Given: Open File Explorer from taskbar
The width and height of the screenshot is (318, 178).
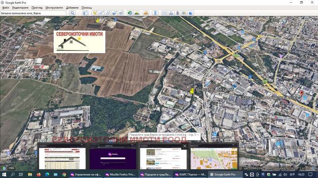Looking at the screenshot, I should pos(30,174).
